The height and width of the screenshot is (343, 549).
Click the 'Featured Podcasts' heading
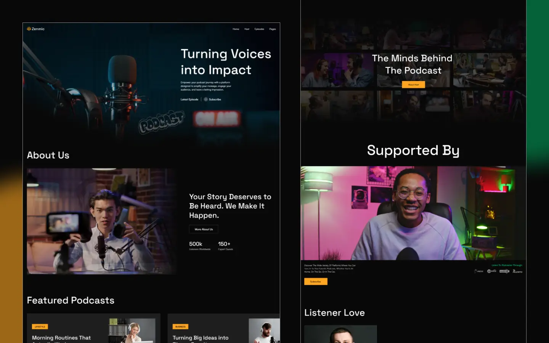[x=71, y=300]
